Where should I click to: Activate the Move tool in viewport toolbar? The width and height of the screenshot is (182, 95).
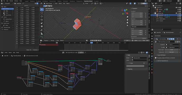42,16
